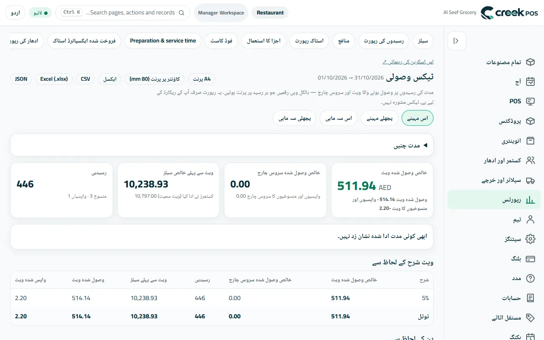This screenshot has width=544, height=340.
Task: Open the Help question mark icon
Action: coord(530,278)
